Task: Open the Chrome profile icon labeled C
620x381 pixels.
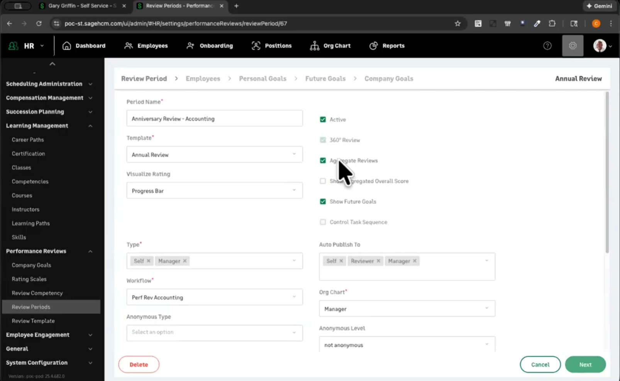Action: [596, 24]
